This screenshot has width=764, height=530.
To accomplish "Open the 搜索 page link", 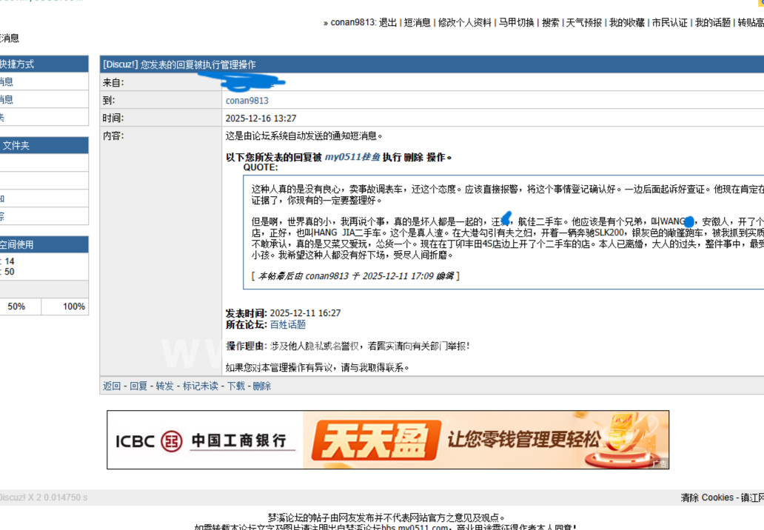I will tap(550, 23).
